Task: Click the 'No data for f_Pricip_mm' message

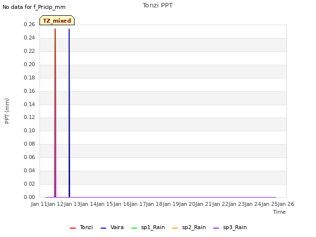Action: tap(34, 7)
